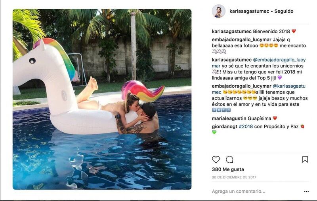Open karlasagastumec profile picture avatar

pyautogui.click(x=219, y=11)
